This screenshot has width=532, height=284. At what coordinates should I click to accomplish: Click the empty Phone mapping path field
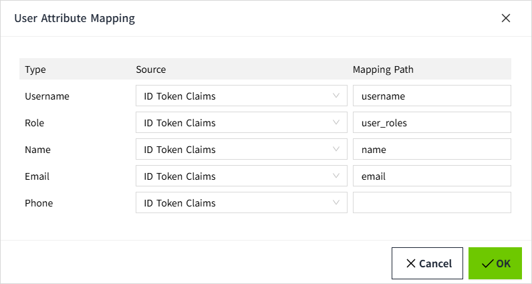(432, 203)
